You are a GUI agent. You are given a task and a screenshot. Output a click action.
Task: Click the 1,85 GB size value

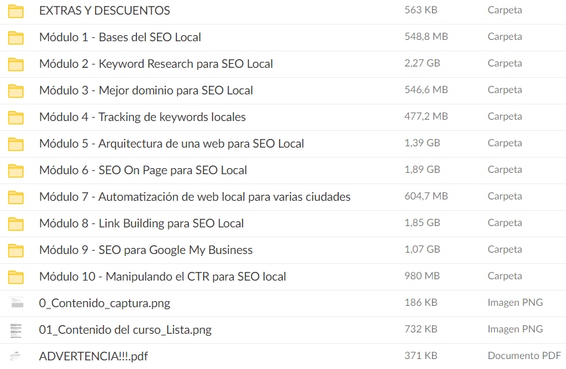click(x=422, y=223)
